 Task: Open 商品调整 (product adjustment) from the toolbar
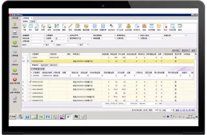tap(78, 27)
